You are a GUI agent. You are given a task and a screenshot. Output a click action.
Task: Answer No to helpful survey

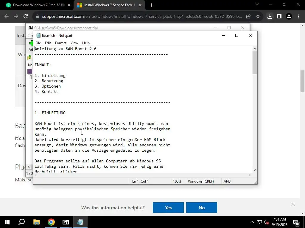[x=202, y=208]
